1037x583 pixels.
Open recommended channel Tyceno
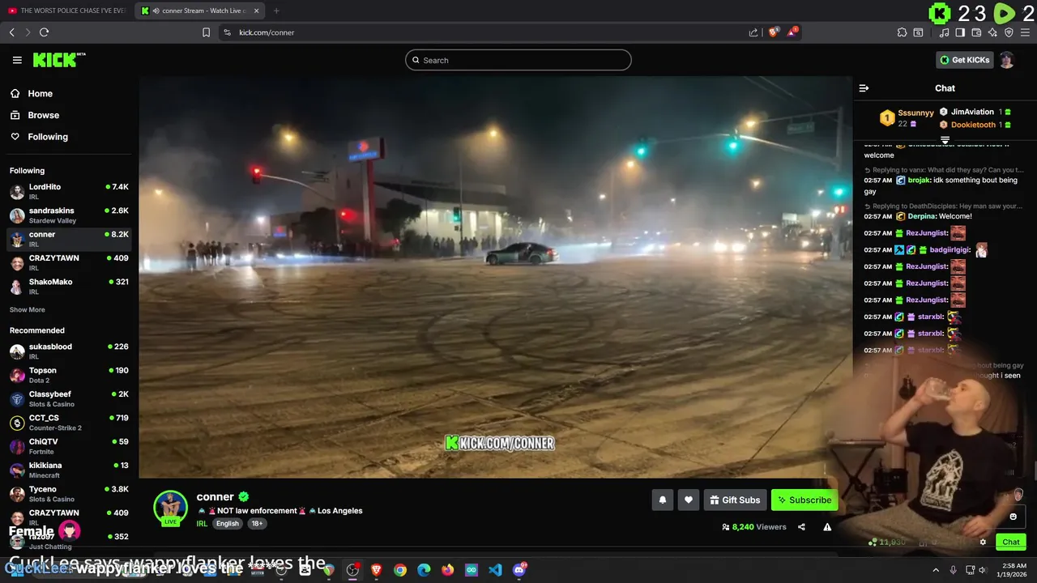[x=69, y=494]
